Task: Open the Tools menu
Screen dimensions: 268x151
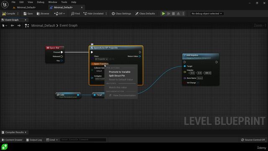Action: pos(64,2)
